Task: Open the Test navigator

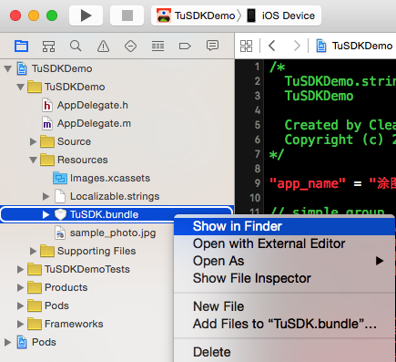Action: 130,47
